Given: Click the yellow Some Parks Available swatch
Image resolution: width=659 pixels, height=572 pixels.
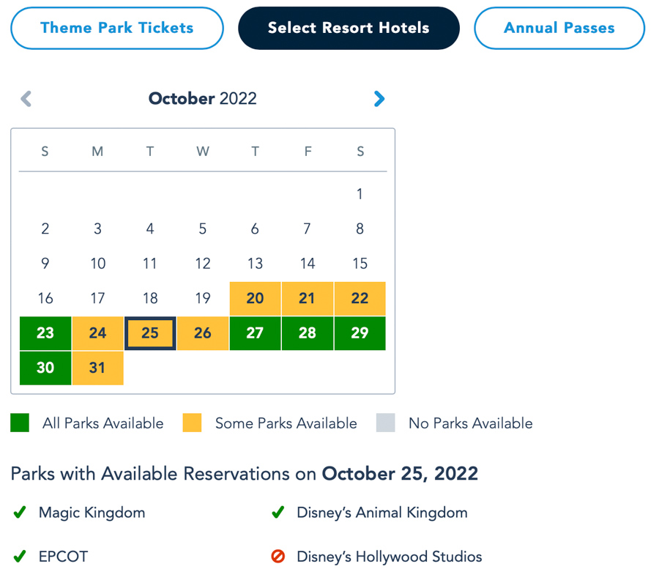Looking at the screenshot, I should (192, 423).
